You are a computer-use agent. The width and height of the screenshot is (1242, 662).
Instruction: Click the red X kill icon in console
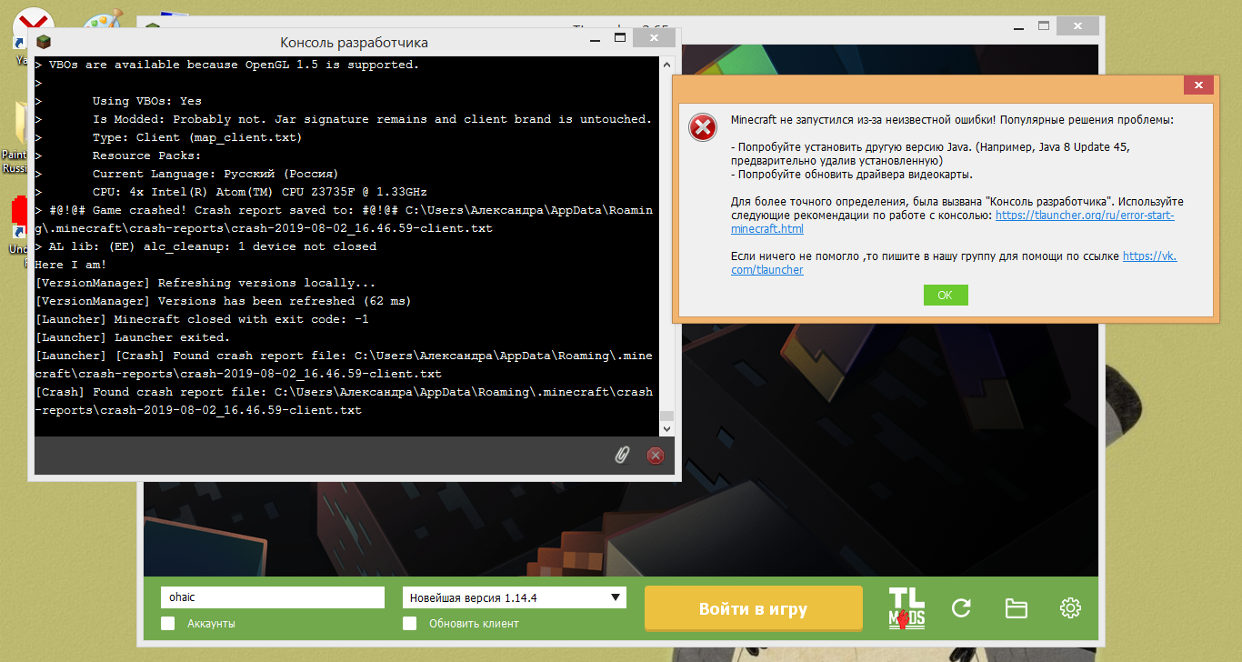[x=656, y=456]
